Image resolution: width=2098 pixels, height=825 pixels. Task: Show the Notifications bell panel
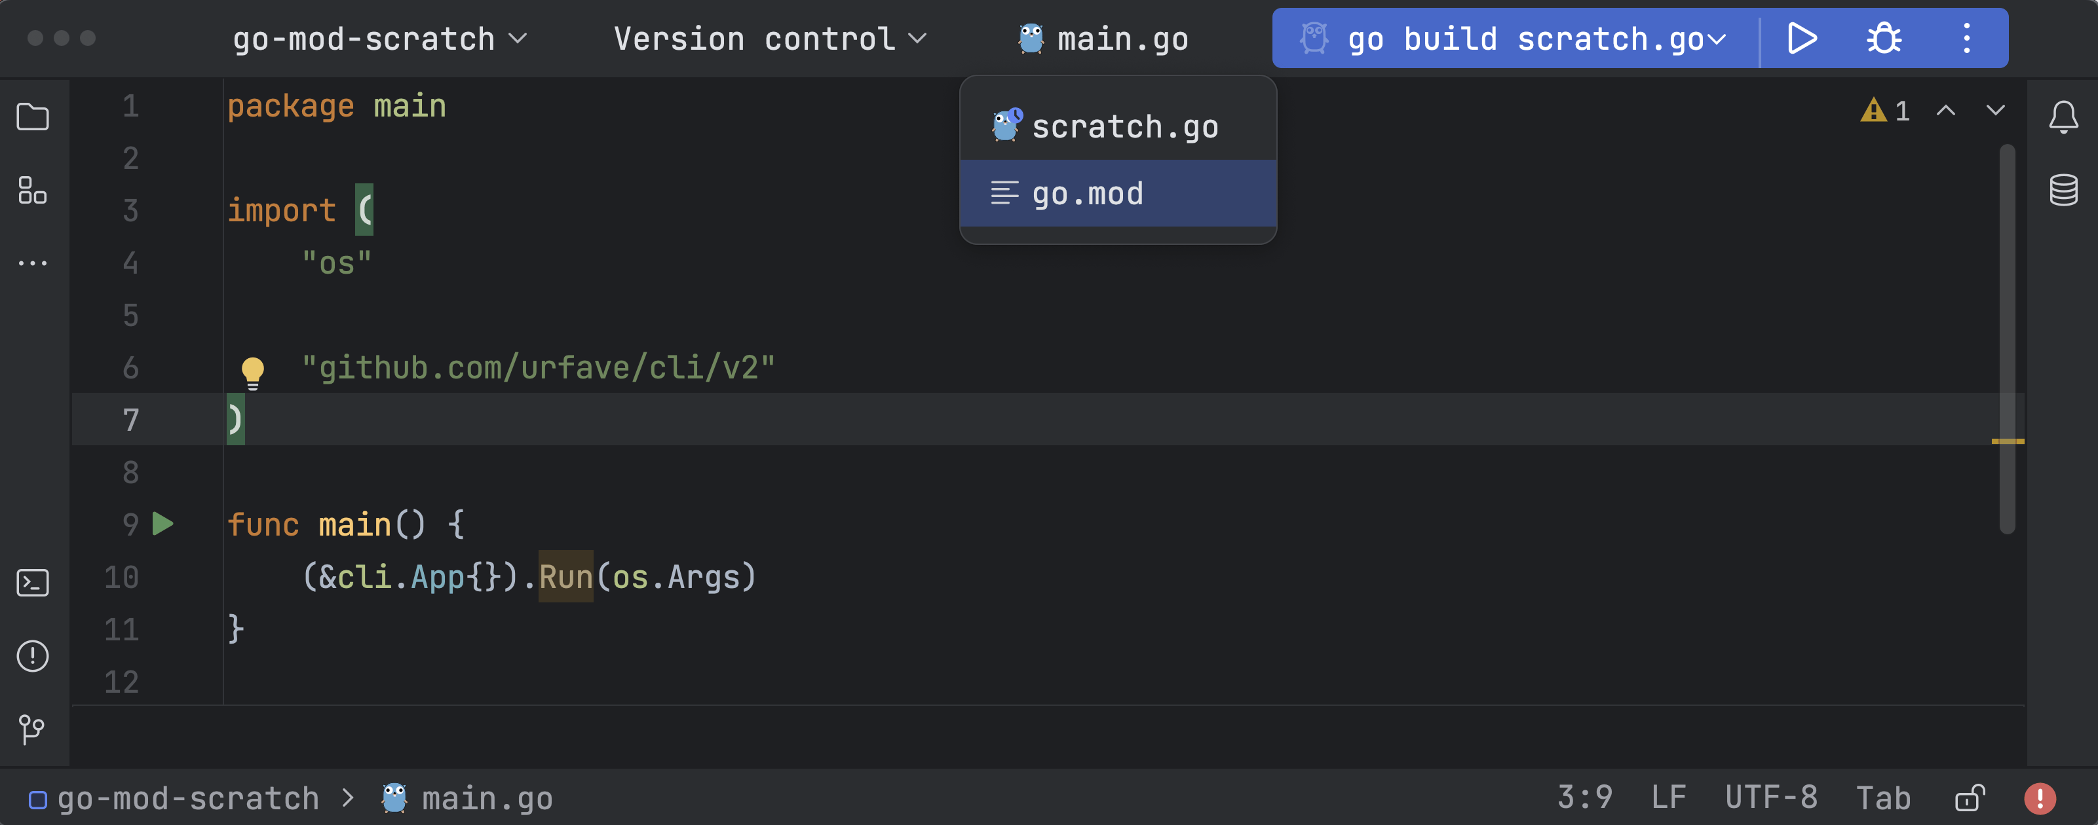pos(2063,117)
